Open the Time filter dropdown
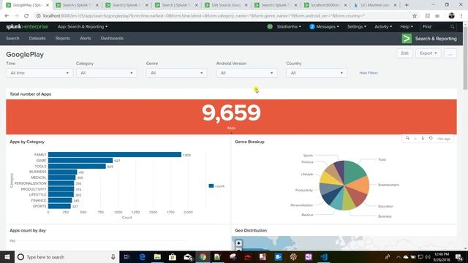Image resolution: width=468 pixels, height=263 pixels. click(39, 73)
